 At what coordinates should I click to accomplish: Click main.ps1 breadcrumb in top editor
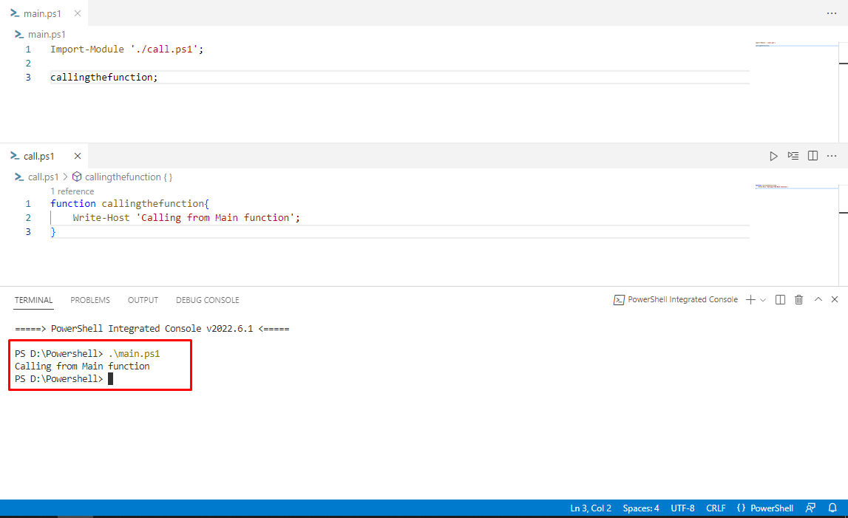click(47, 35)
